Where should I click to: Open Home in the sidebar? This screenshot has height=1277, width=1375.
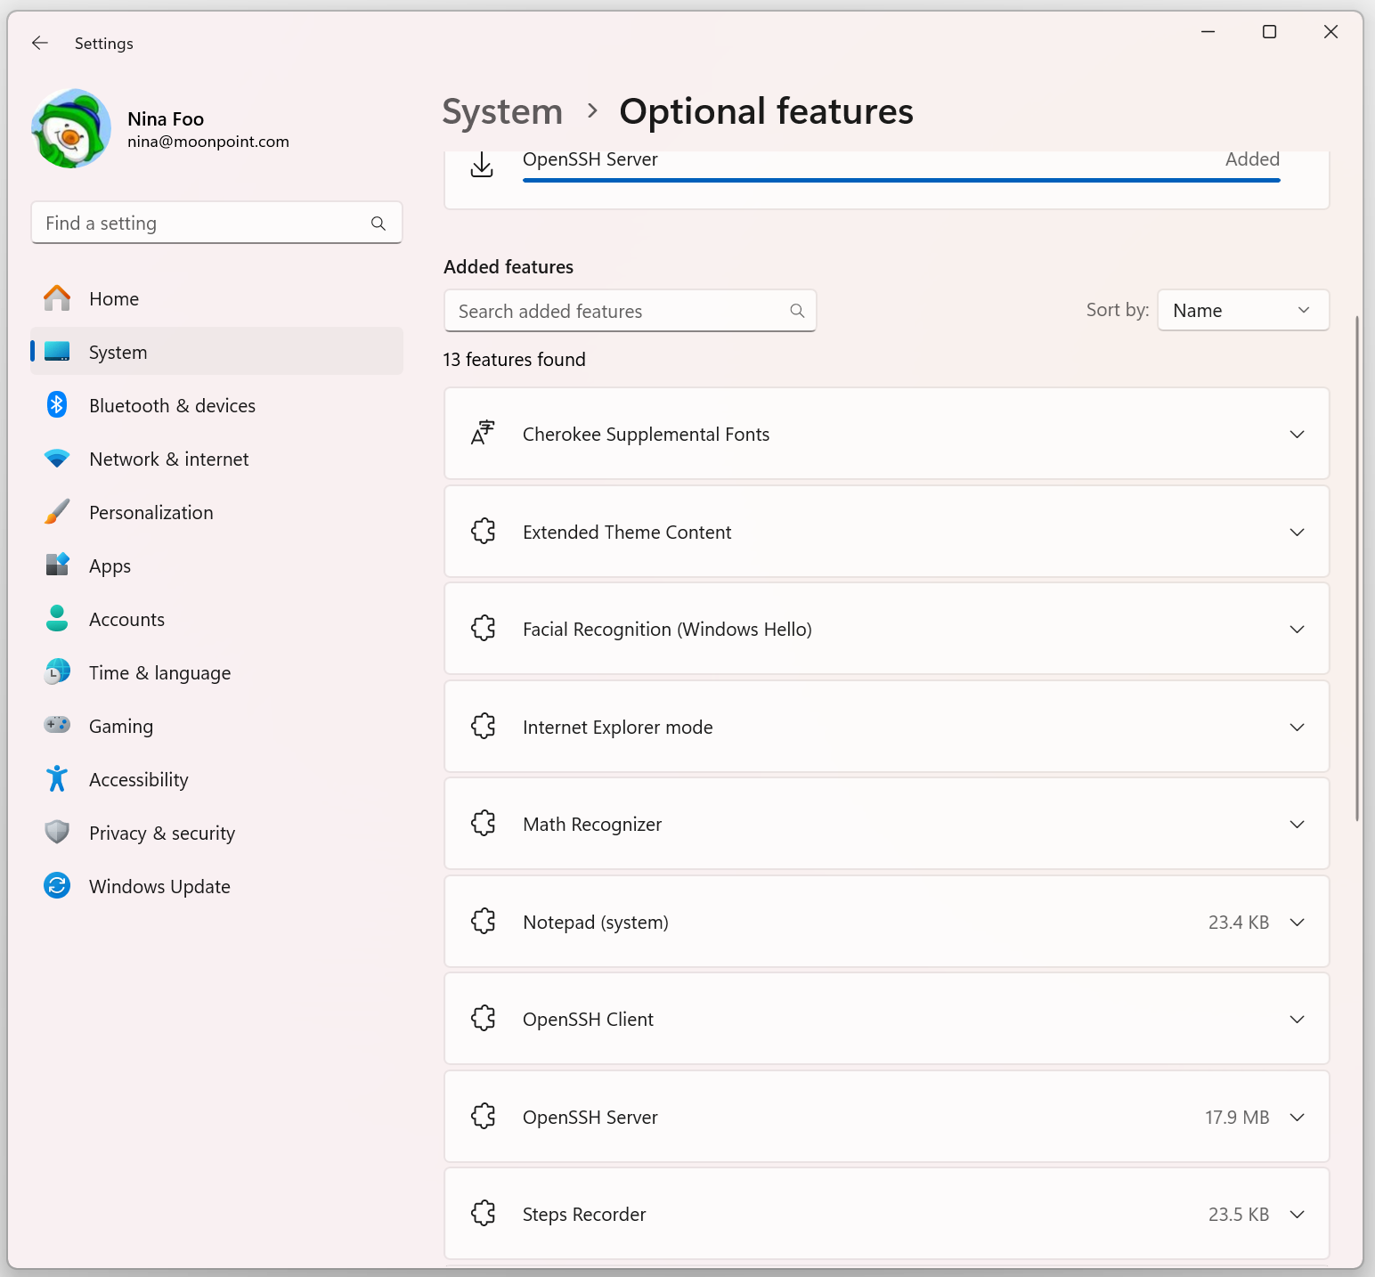pos(216,298)
